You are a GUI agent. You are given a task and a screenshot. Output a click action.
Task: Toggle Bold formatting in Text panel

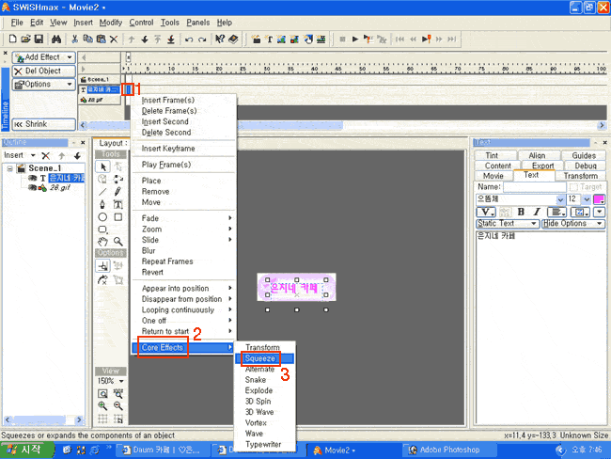pyautogui.click(x=521, y=212)
